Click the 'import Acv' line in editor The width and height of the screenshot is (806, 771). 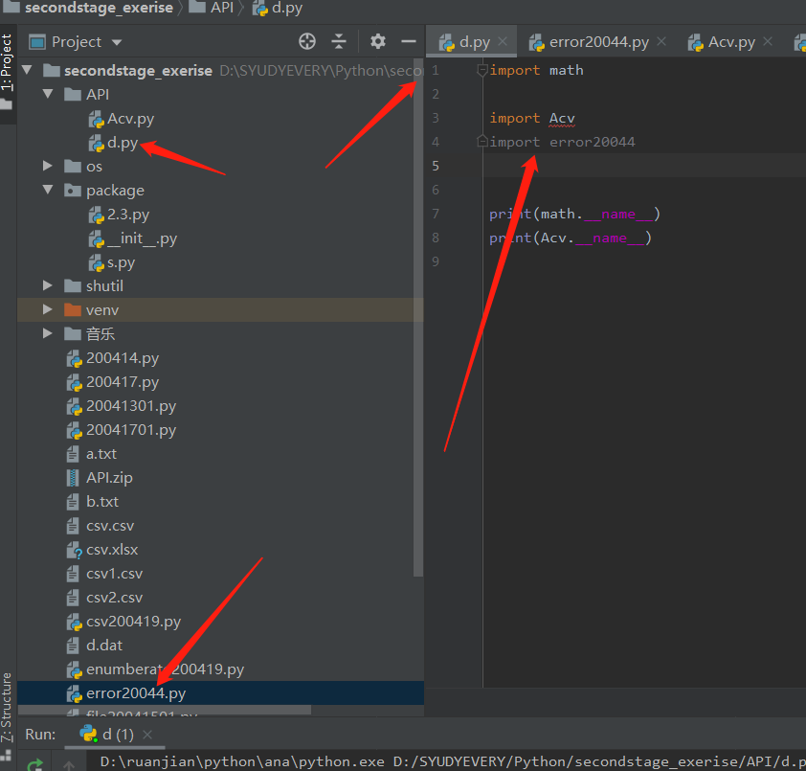(x=532, y=119)
